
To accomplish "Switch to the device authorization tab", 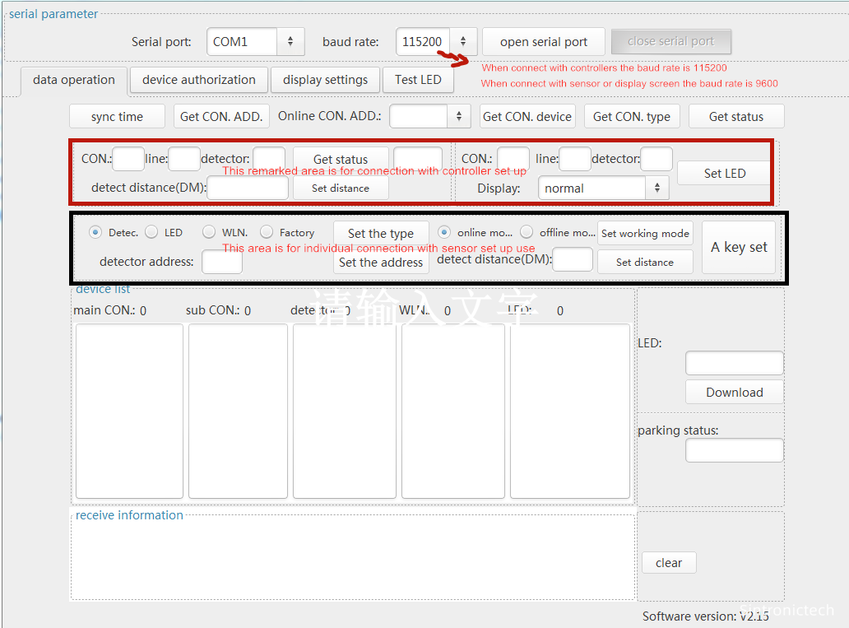I will (x=198, y=80).
